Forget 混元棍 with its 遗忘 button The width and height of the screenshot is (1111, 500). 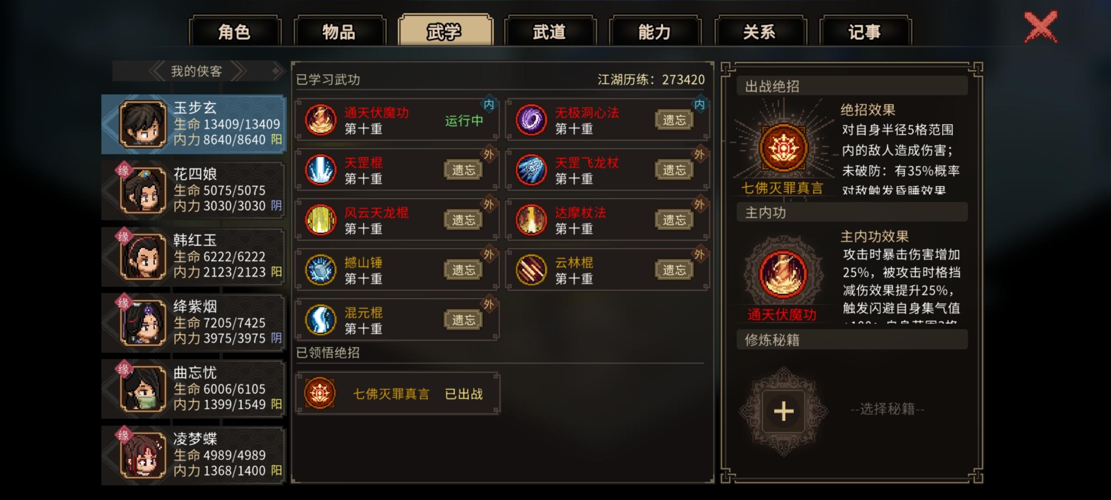(464, 320)
